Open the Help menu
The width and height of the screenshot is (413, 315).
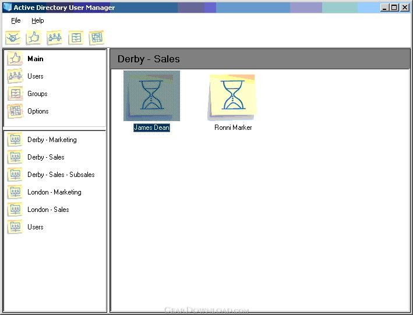(x=38, y=20)
